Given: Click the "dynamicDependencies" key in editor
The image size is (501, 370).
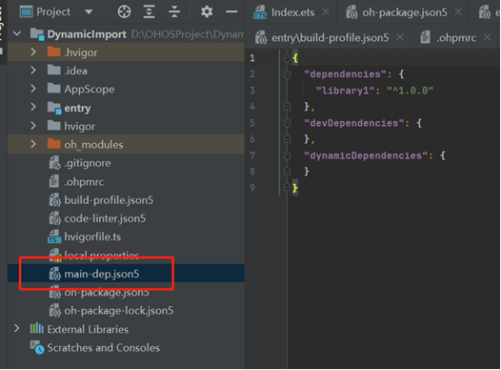Looking at the screenshot, I should point(366,155).
